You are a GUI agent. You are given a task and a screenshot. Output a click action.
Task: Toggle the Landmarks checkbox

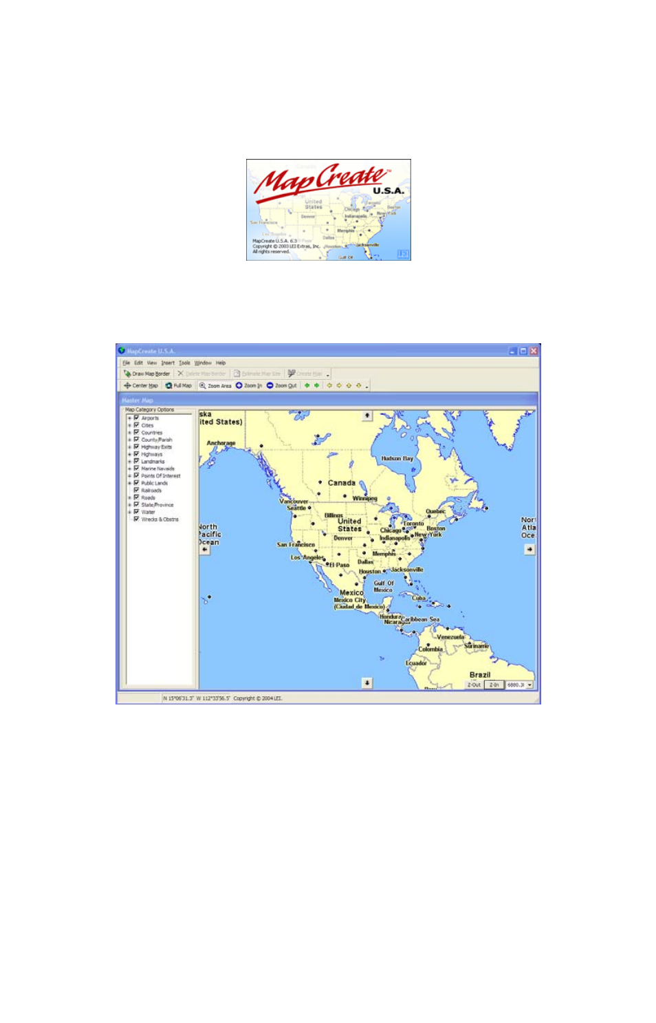[136, 461]
